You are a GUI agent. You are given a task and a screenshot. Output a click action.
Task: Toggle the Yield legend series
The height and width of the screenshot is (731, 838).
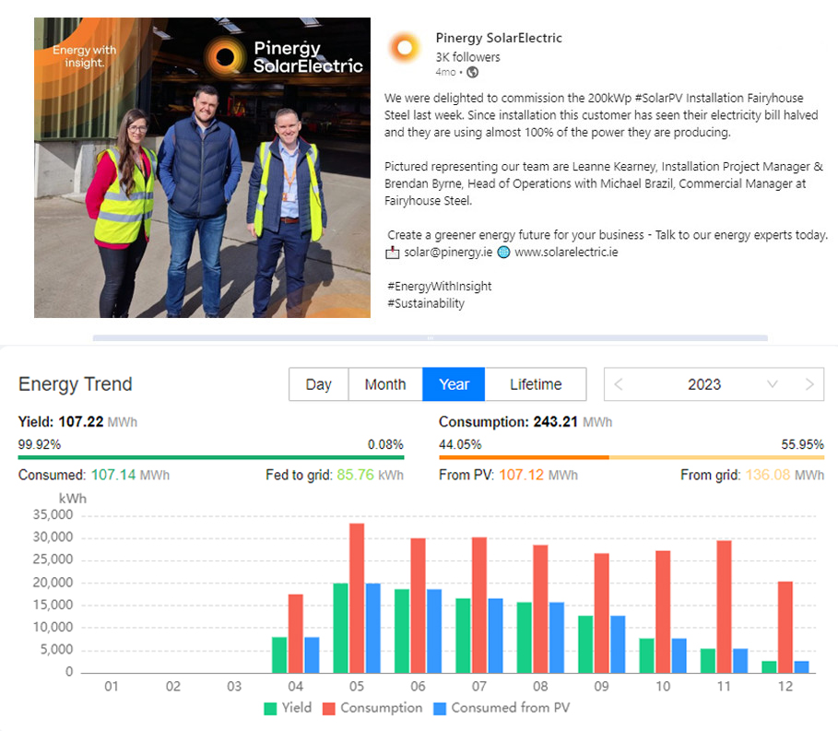coord(288,707)
